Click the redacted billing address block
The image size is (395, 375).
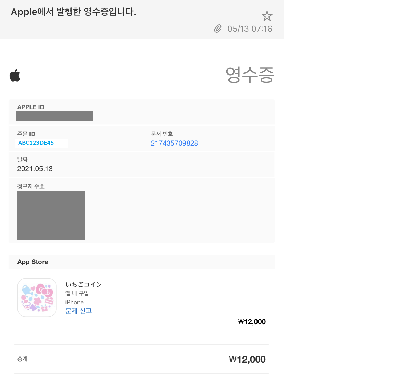(51, 215)
